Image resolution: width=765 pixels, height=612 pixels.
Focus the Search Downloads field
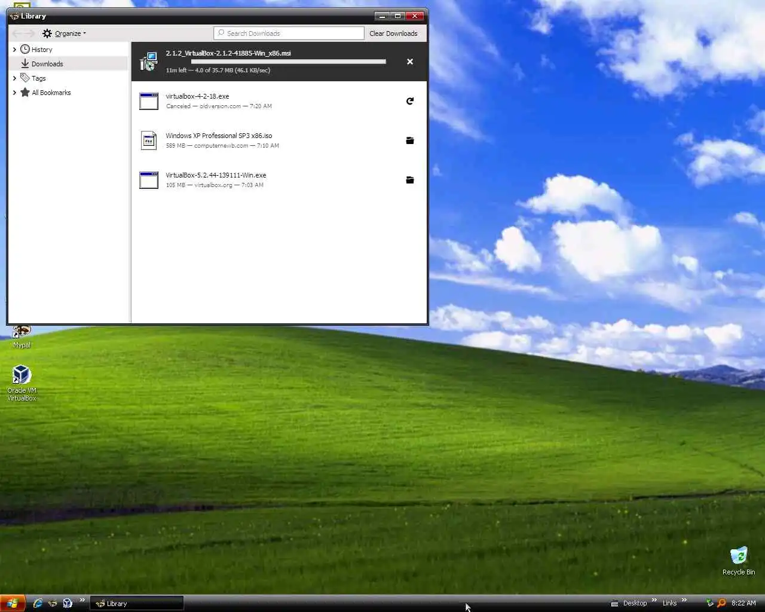click(289, 33)
